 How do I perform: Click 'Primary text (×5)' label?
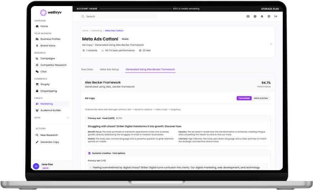(97, 161)
